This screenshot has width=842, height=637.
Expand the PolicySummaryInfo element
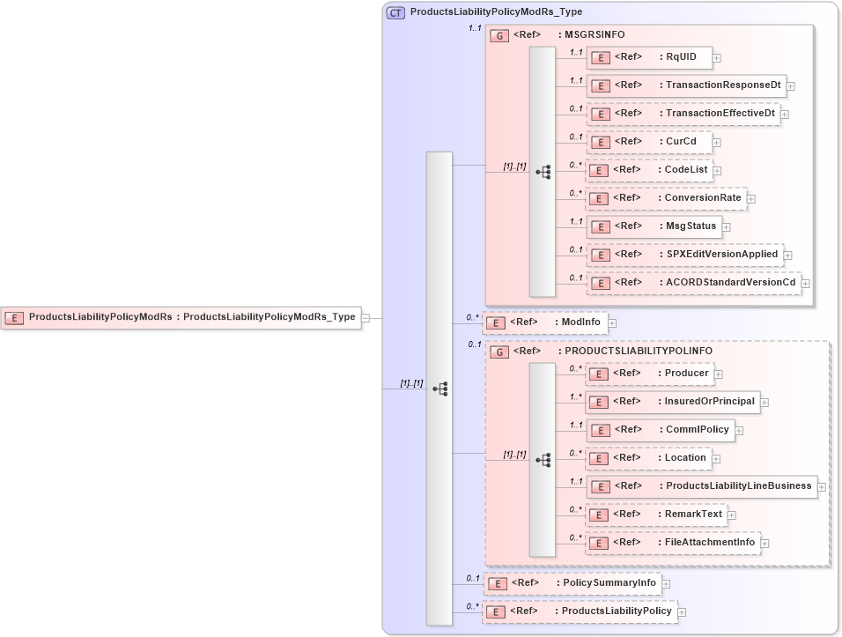click(666, 583)
